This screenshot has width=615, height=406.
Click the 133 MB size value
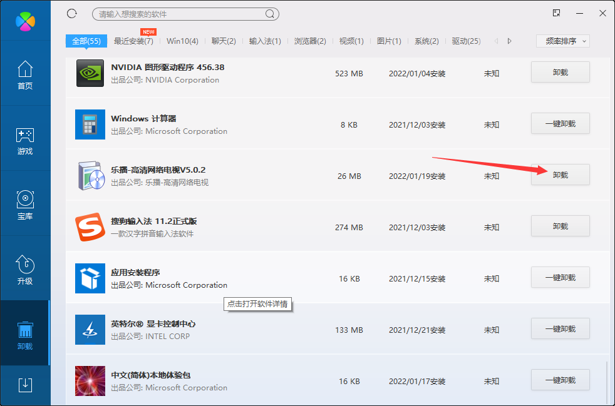pos(349,330)
